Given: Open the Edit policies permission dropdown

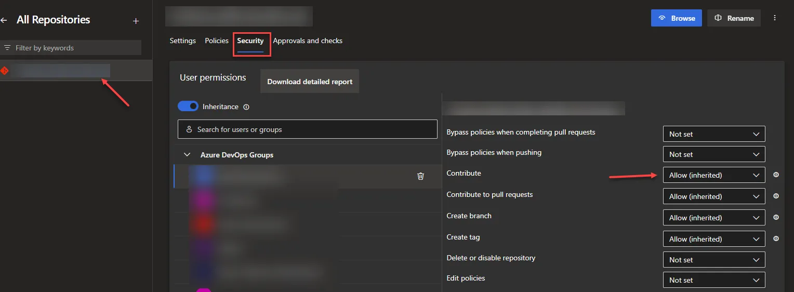Looking at the screenshot, I should pyautogui.click(x=714, y=280).
